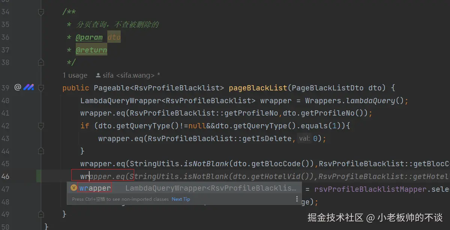The height and width of the screenshot is (230, 450).
Task: Collapse the pageBlackList method fold marker
Action: click(x=41, y=88)
